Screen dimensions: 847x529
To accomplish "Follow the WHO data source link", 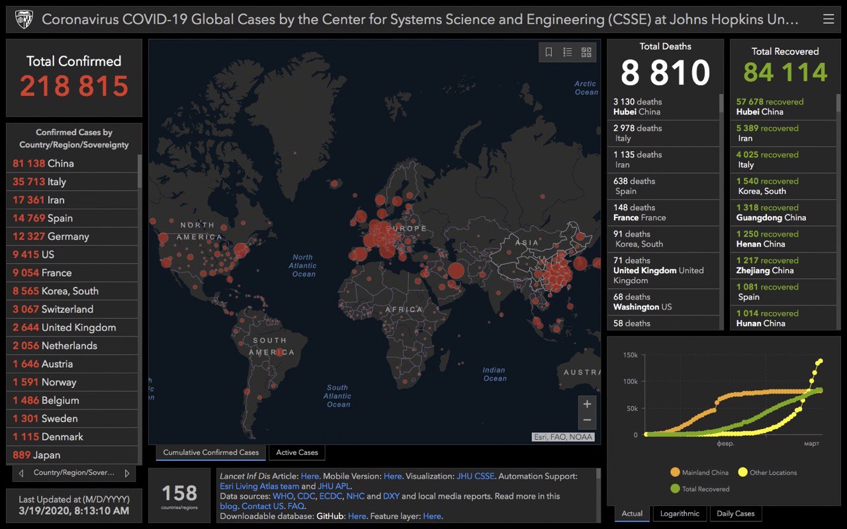I will click(283, 496).
